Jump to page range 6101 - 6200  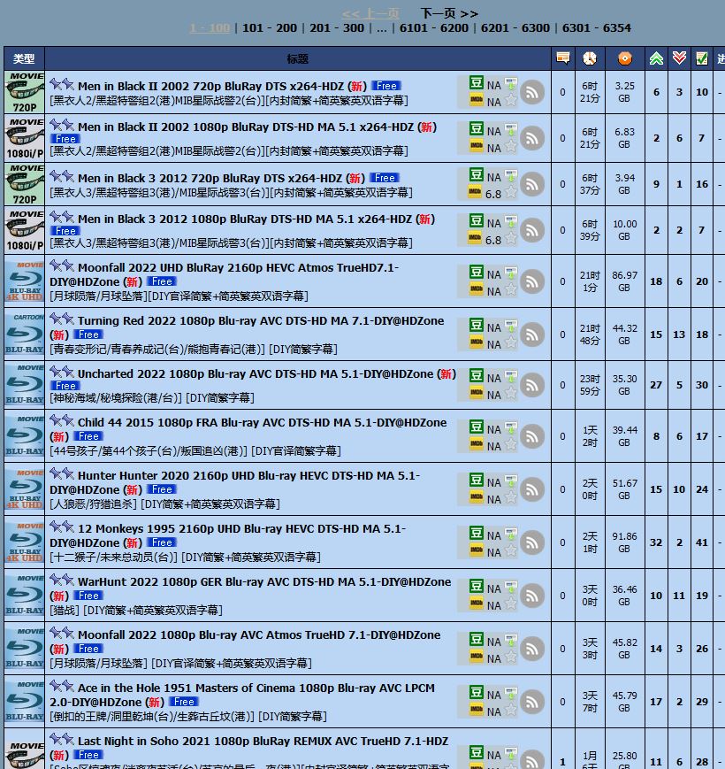[x=433, y=28]
